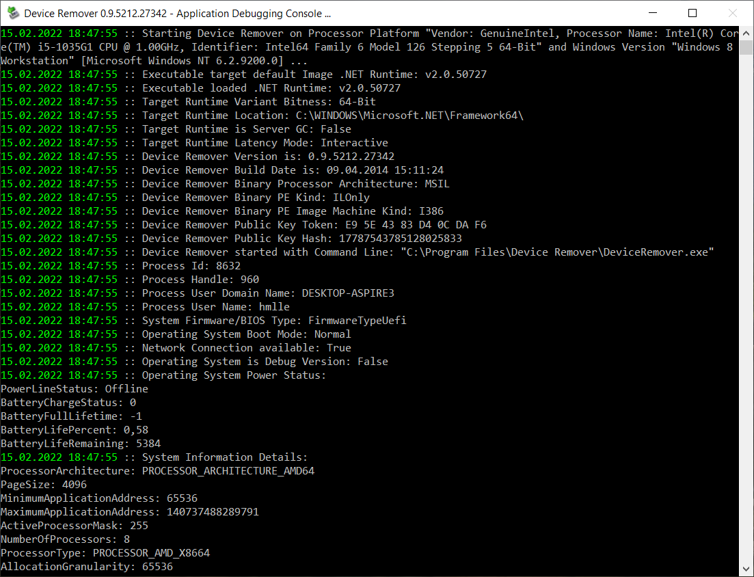Click line 'Network Connection available: True'

pyautogui.click(x=176, y=348)
